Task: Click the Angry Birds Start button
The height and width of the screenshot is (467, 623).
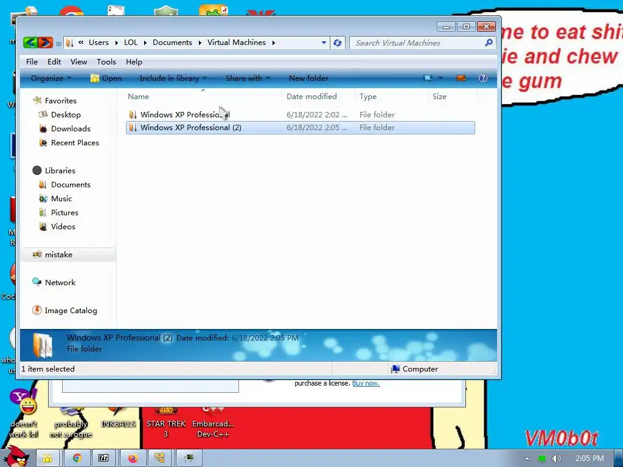Action: point(16,457)
